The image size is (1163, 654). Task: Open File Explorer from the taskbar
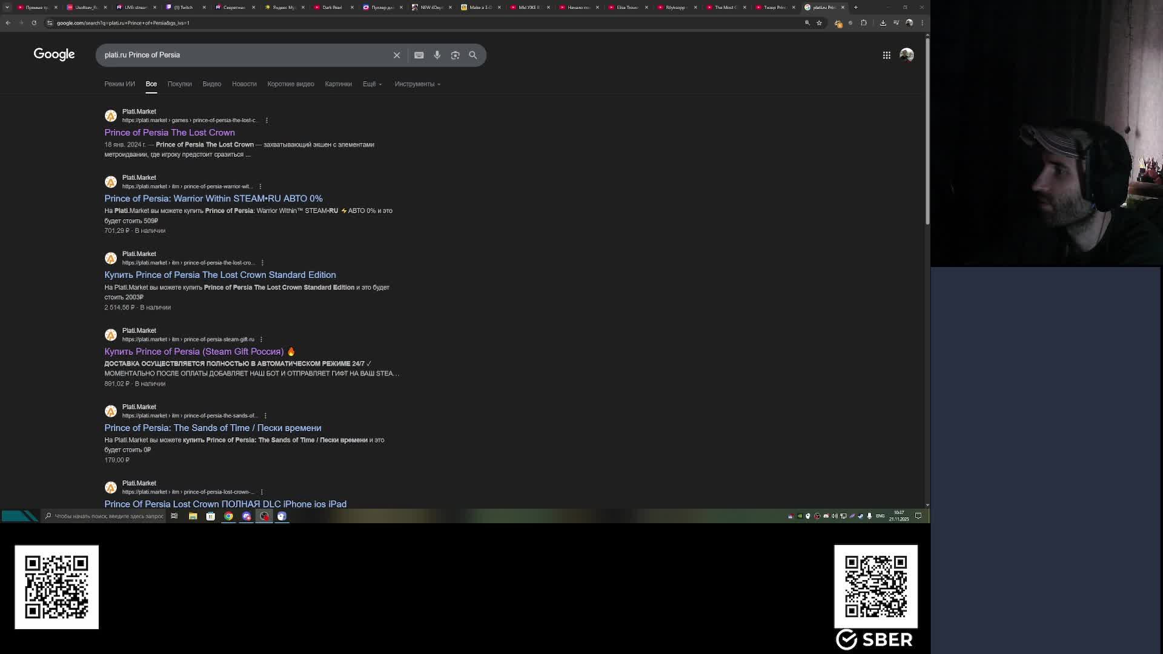point(193,517)
